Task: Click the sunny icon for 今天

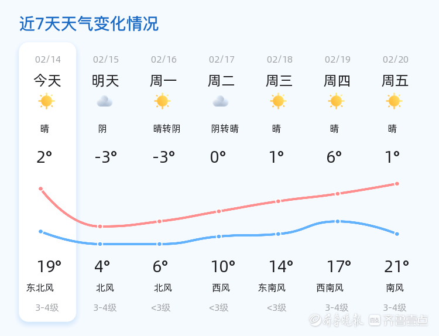Action: (x=47, y=101)
